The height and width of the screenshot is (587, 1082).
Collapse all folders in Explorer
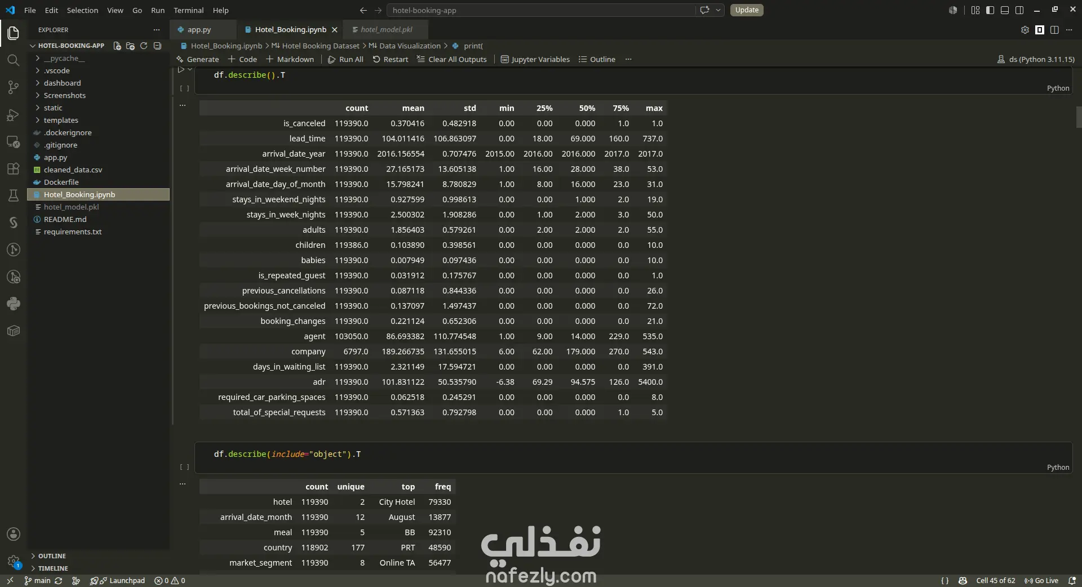click(157, 46)
